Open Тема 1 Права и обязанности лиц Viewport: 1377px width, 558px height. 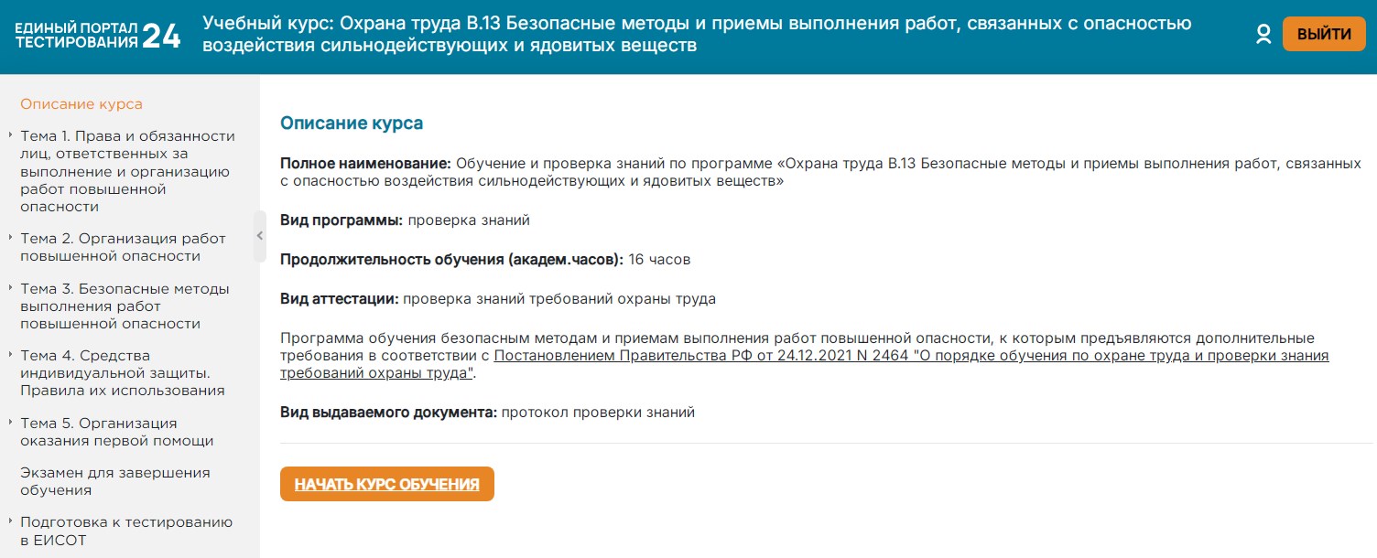click(127, 171)
